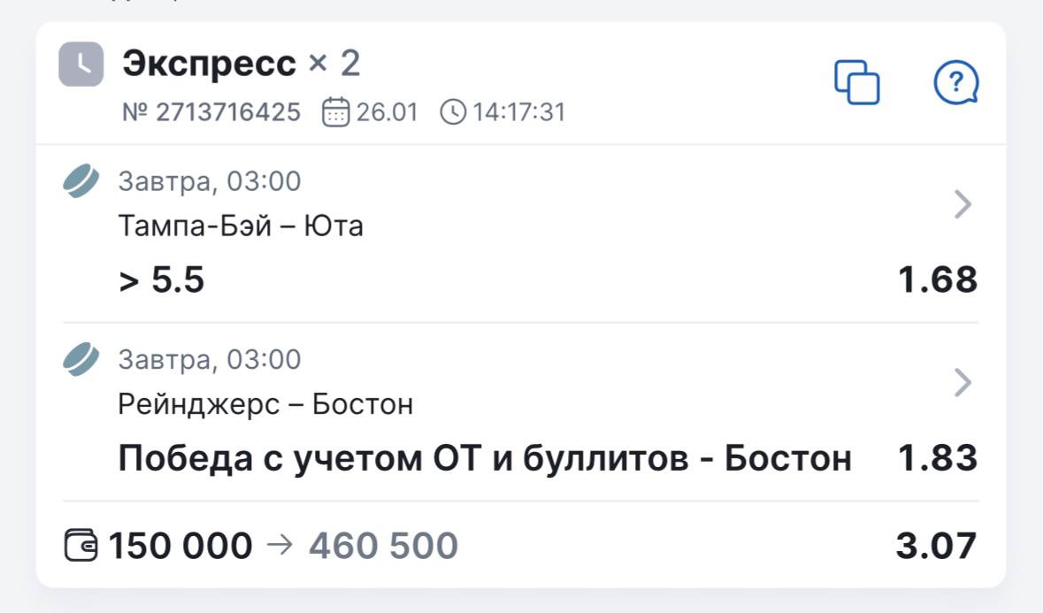
Task: Open the Тампа-Бэй – Юта match link
Action: pos(241,226)
